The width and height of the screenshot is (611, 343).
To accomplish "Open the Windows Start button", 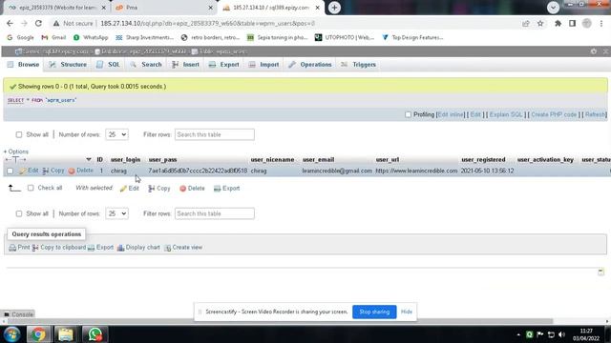I will pos(12,334).
